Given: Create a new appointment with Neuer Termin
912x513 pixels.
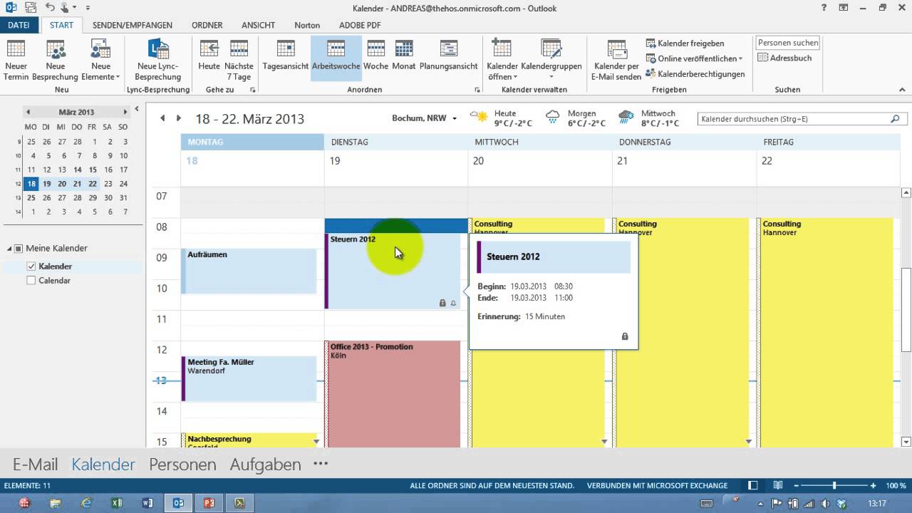Looking at the screenshot, I should 16,60.
